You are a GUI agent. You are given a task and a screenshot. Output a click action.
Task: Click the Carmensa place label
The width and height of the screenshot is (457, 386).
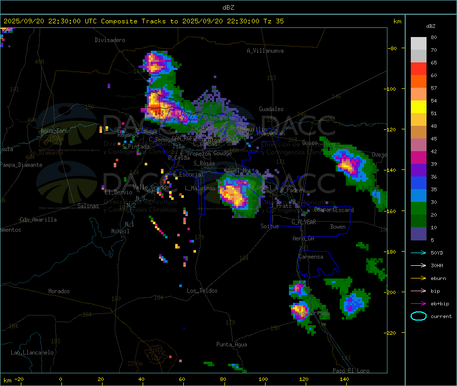(311, 257)
